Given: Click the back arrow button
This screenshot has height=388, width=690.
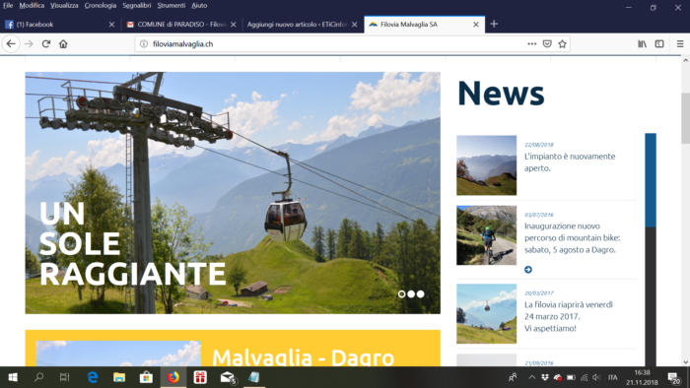Looking at the screenshot, I should tap(11, 44).
